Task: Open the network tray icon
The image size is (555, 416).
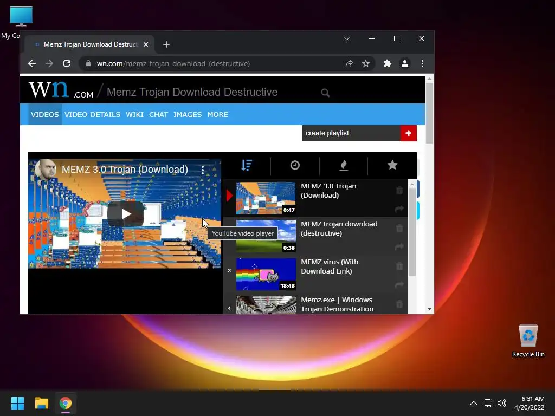Action: (489, 403)
